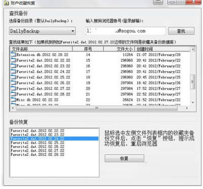Click results list scroll up arrow
This screenshot has width=203, height=189.
click(x=193, y=49)
